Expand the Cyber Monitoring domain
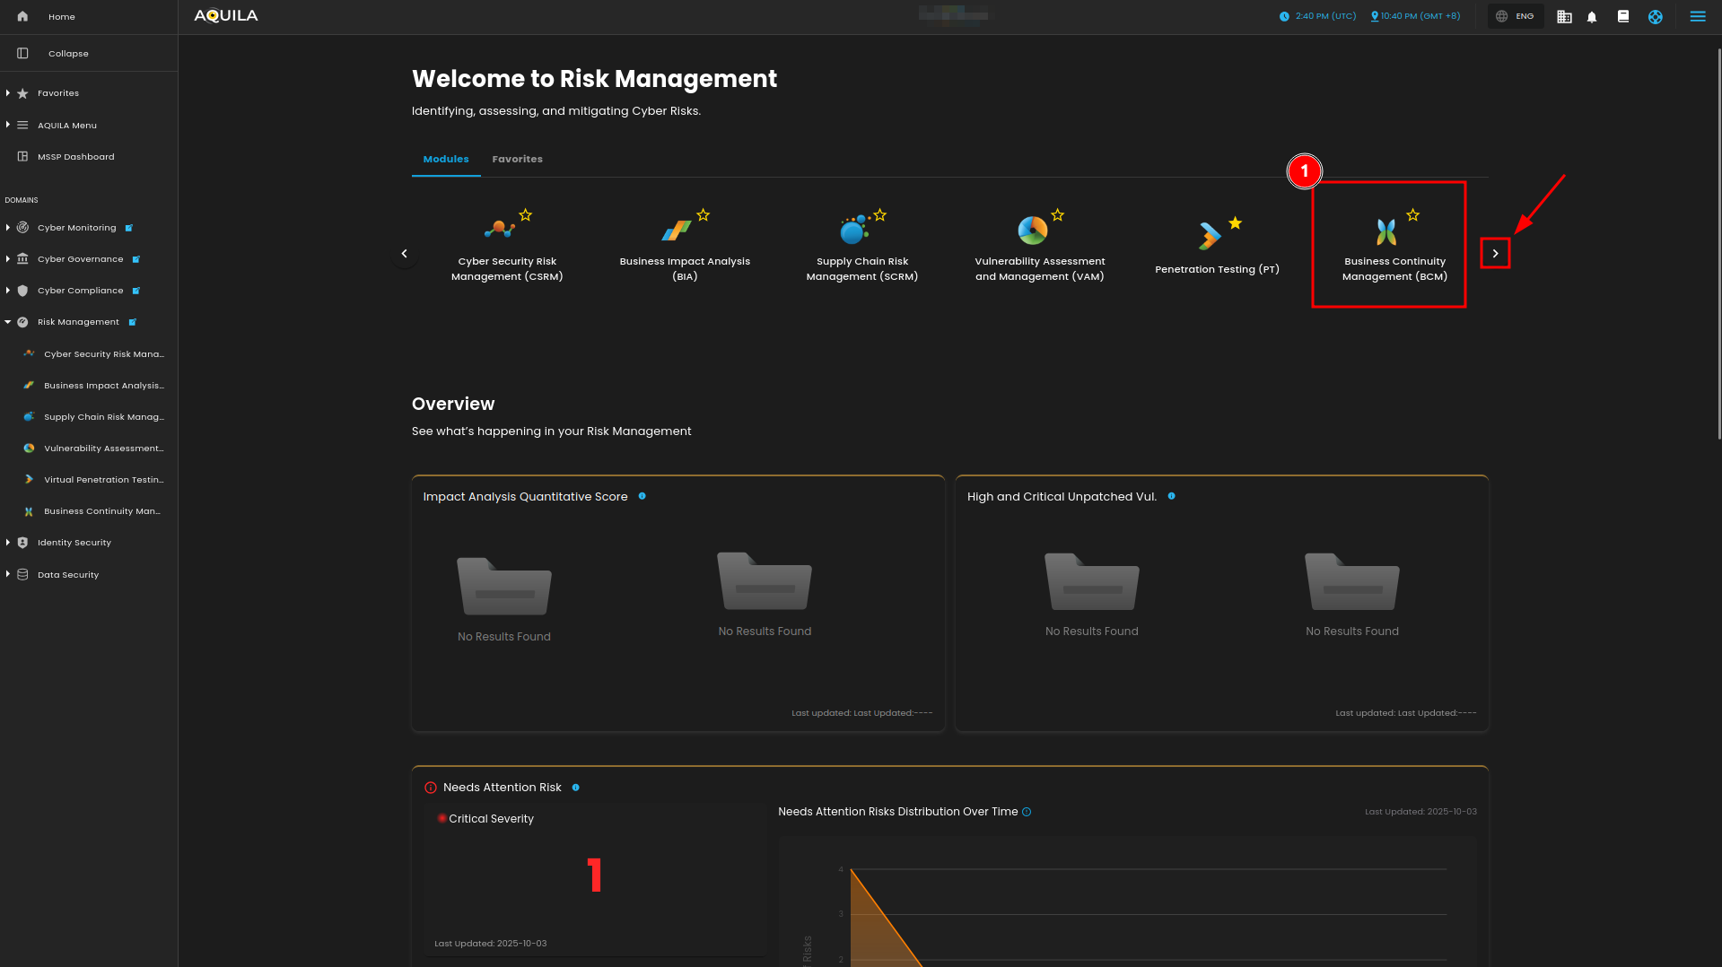This screenshot has width=1722, height=967. [x=8, y=228]
